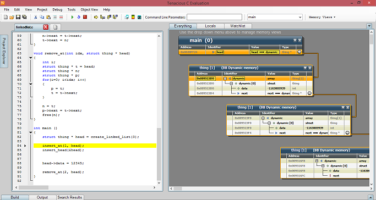The image size is (376, 200).
Task: Click the step over icon
Action: coord(109,17)
